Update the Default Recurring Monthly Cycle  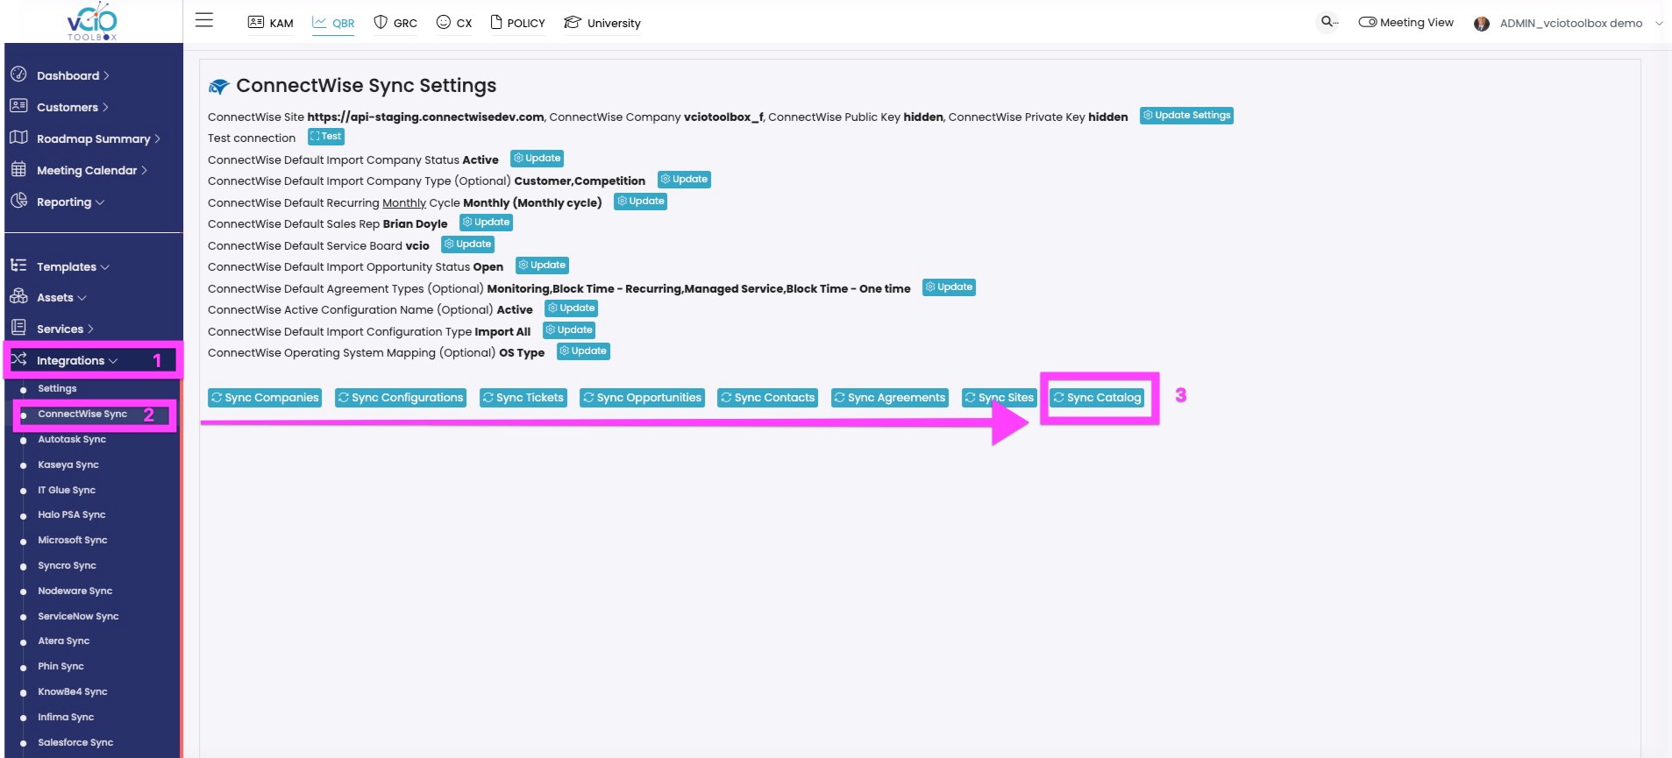click(641, 202)
